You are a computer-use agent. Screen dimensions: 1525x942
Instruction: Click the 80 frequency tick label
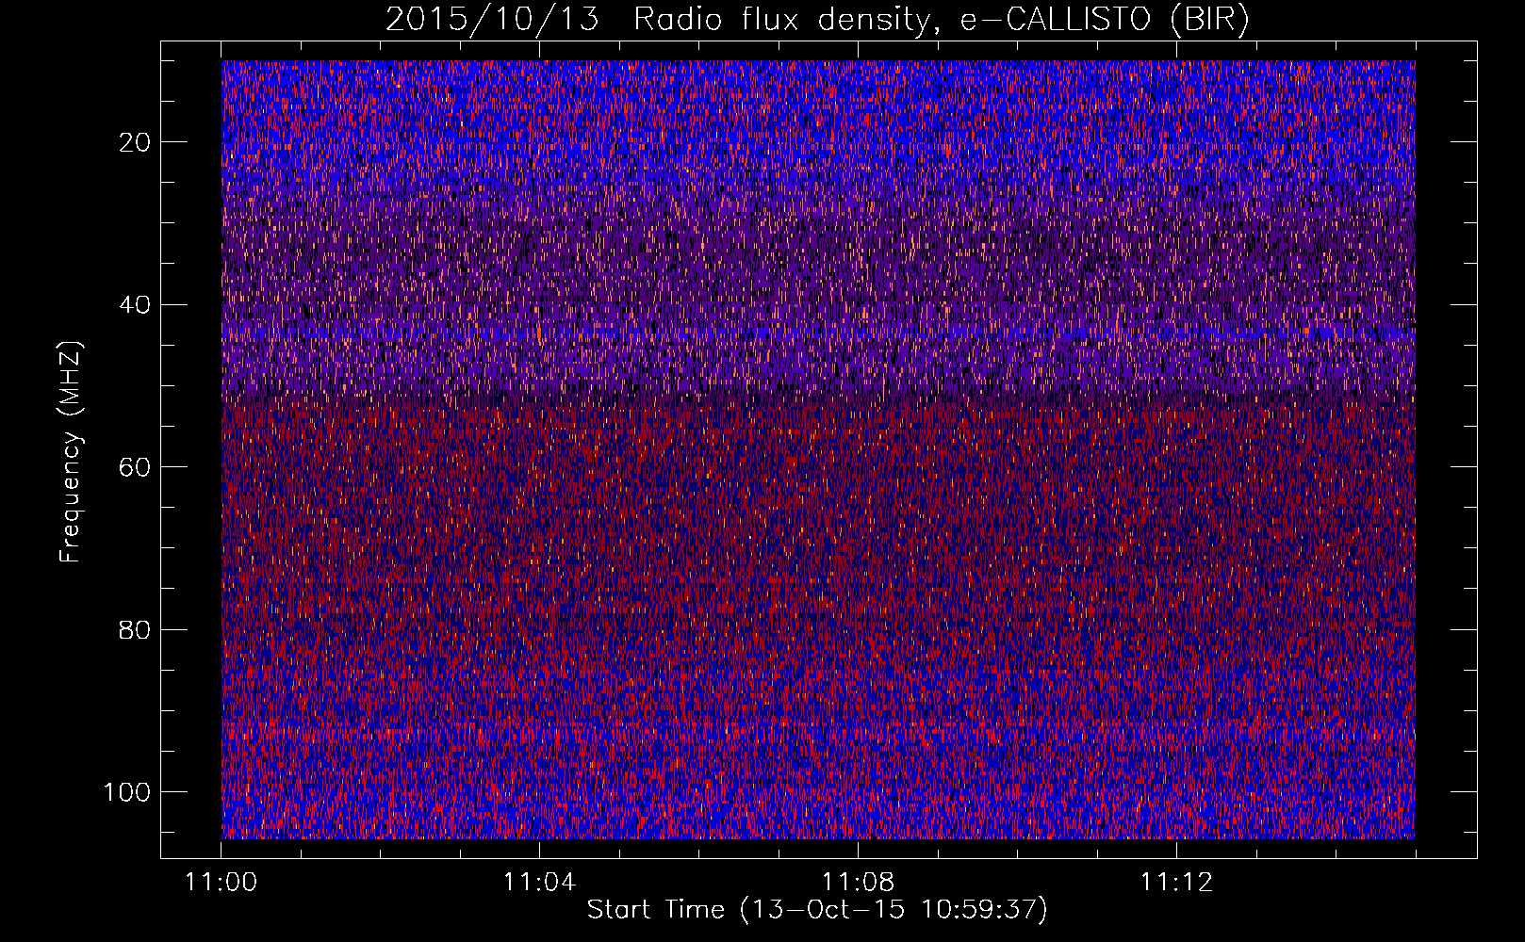tap(136, 629)
